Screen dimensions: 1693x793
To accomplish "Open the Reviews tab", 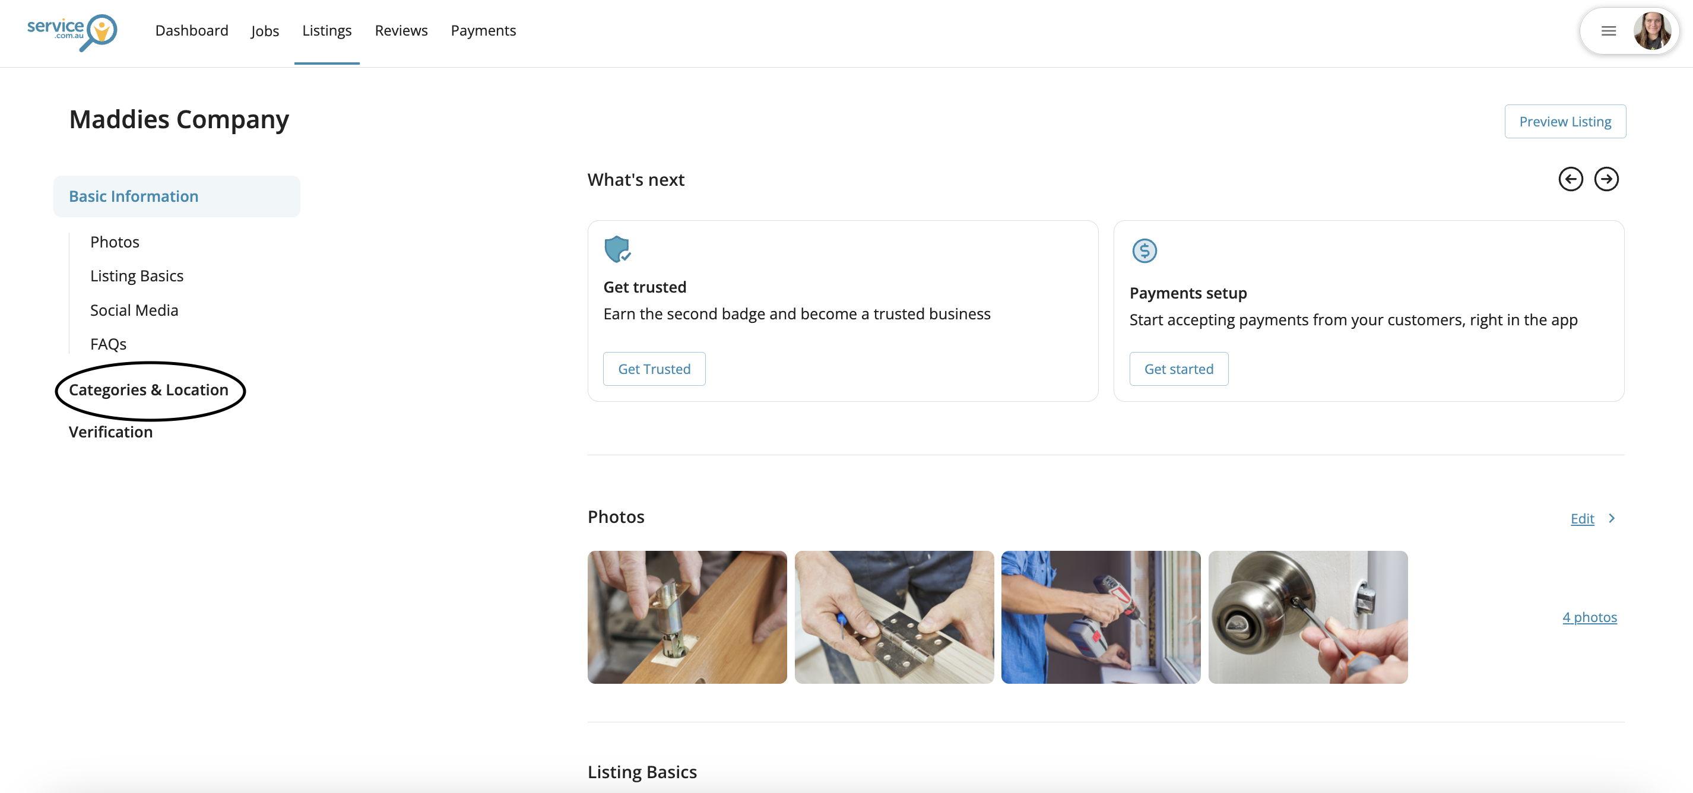I will tap(401, 31).
